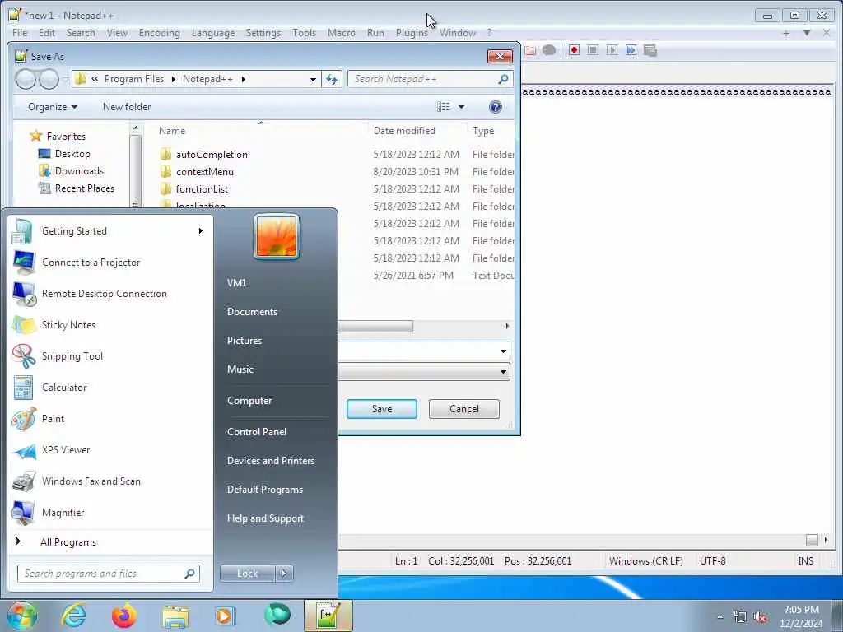Click New folder
The height and width of the screenshot is (632, 843).
(127, 107)
